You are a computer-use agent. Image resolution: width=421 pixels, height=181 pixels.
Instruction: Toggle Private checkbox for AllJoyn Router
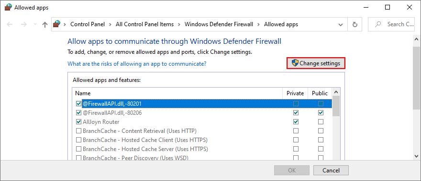pos(296,122)
